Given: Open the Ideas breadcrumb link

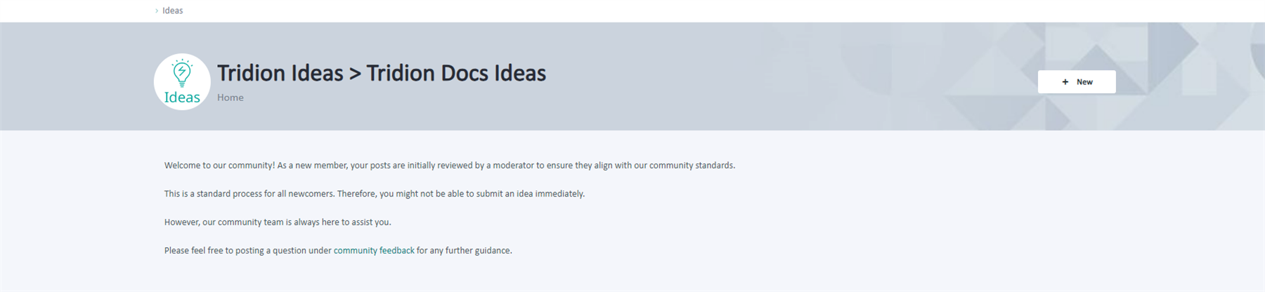Looking at the screenshot, I should 173,11.
